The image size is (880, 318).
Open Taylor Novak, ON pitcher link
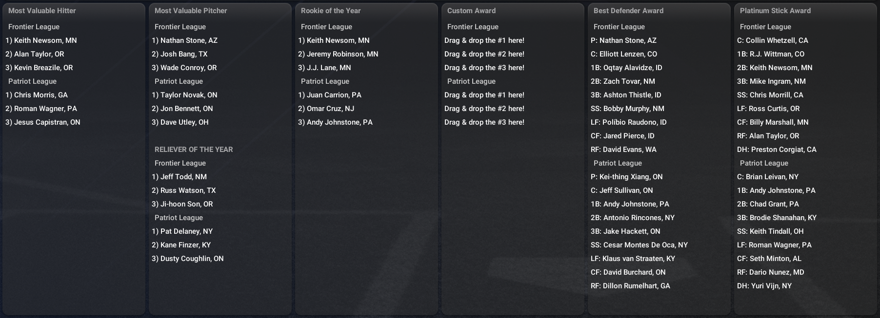[189, 95]
